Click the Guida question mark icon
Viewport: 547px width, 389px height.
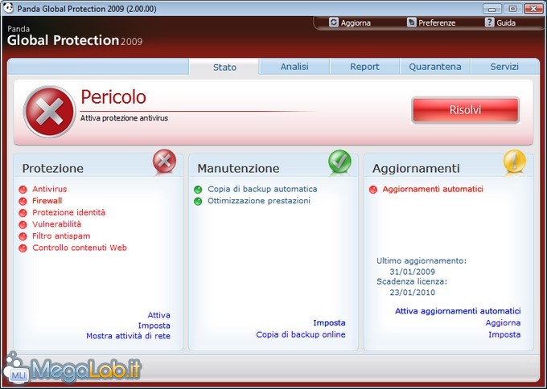click(489, 23)
